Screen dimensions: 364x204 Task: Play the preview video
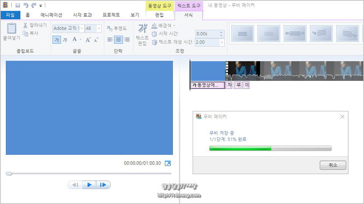pyautogui.click(x=89, y=185)
